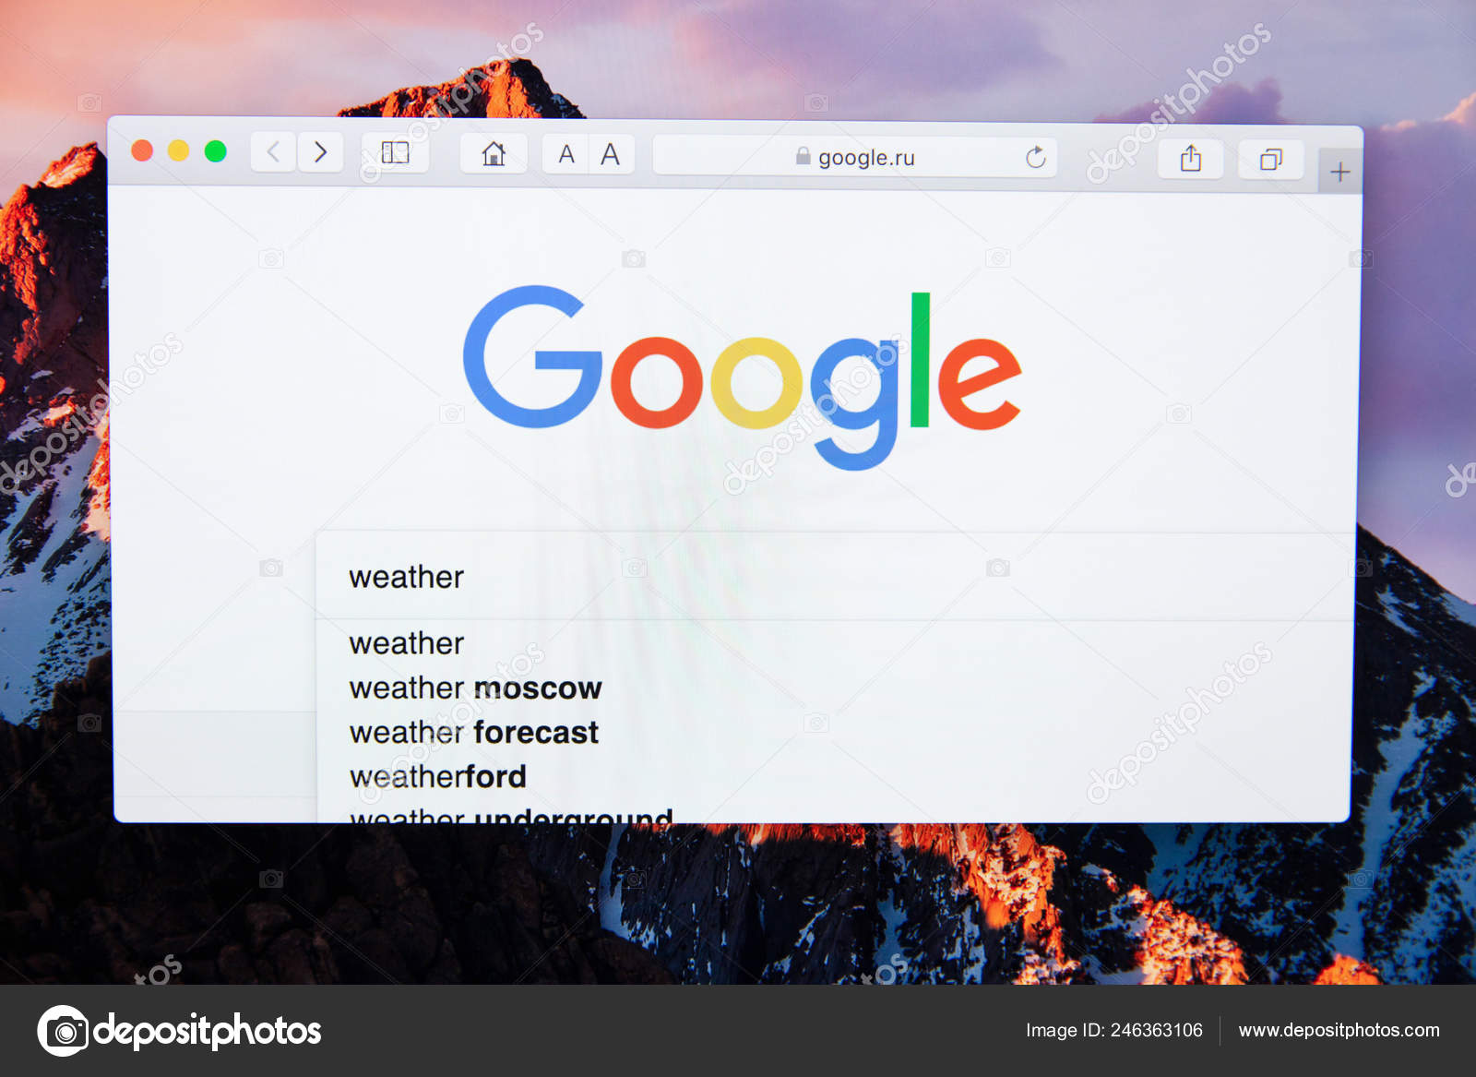Show all tabs overview icon

tap(1271, 160)
